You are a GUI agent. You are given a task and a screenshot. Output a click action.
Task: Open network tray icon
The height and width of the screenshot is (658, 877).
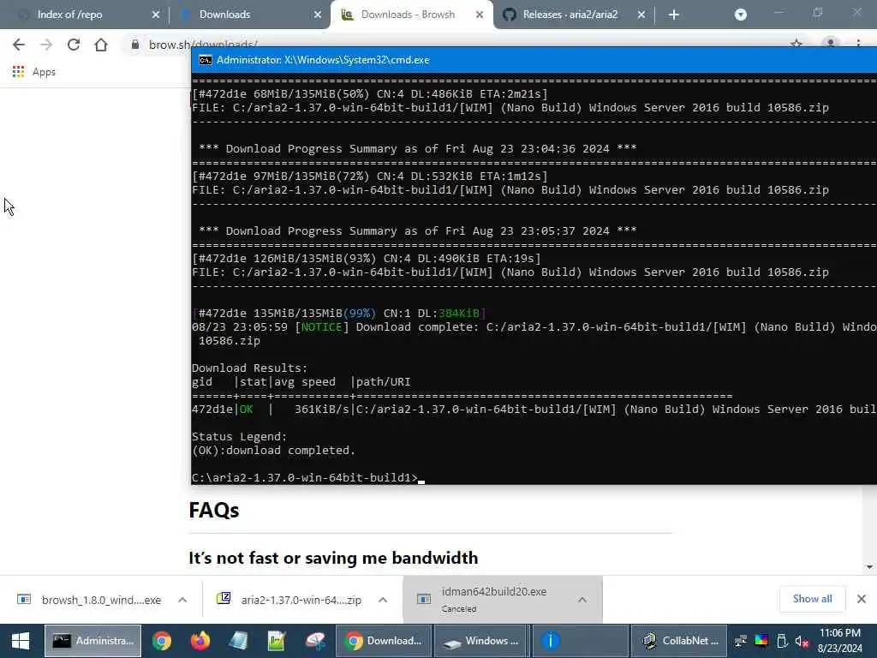point(741,641)
